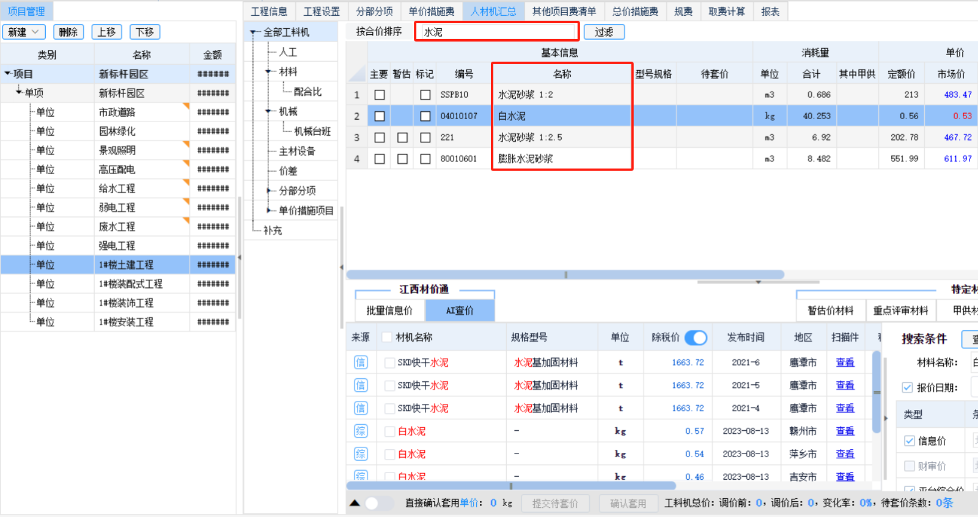
Task: Select 人工 in the material tree
Action: (x=288, y=52)
